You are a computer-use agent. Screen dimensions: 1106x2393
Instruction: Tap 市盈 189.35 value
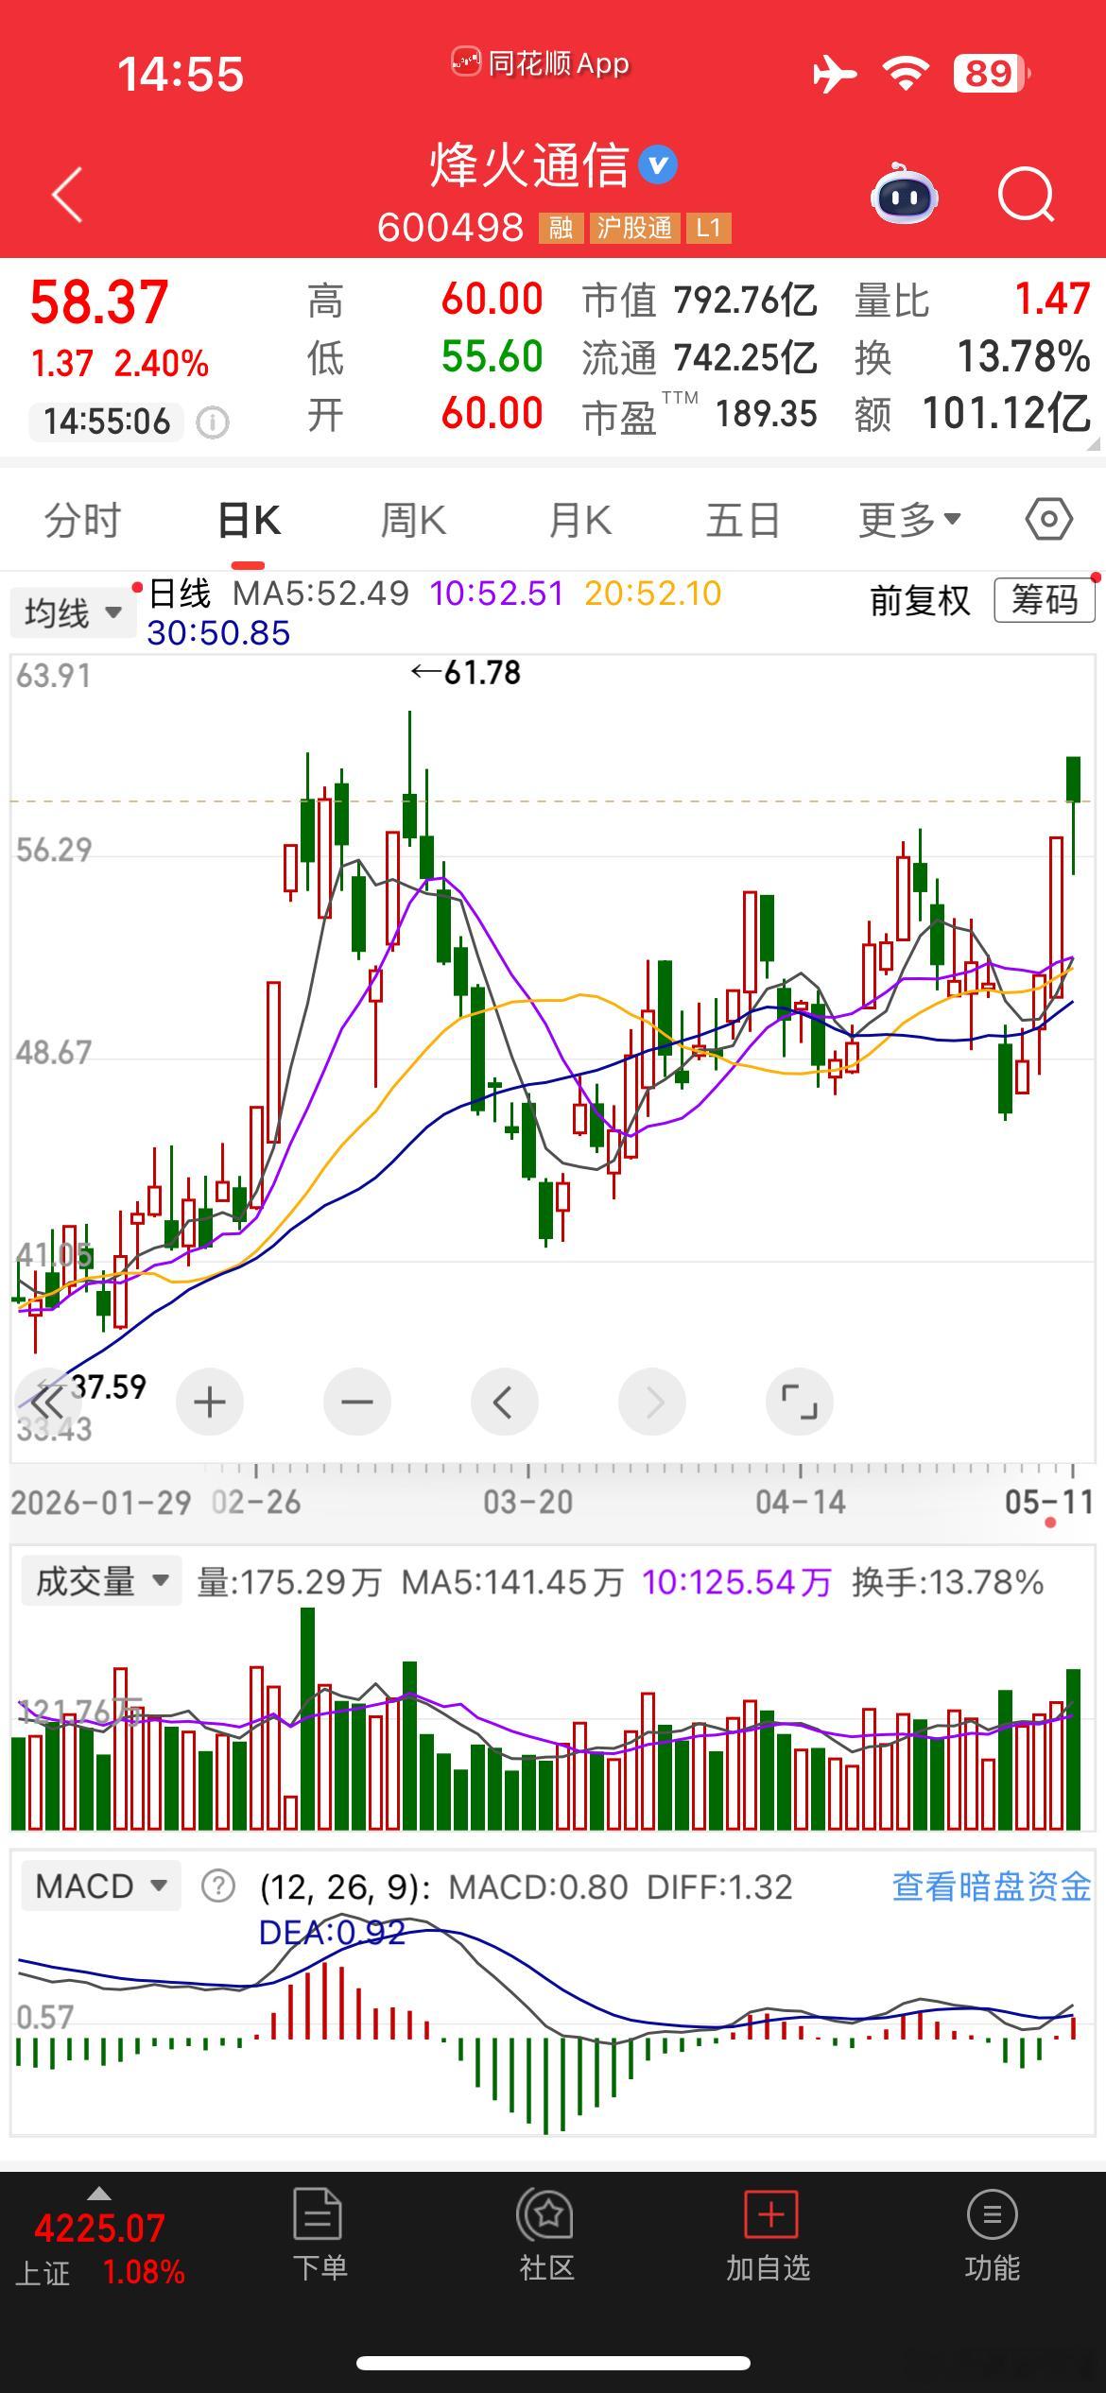[766, 414]
